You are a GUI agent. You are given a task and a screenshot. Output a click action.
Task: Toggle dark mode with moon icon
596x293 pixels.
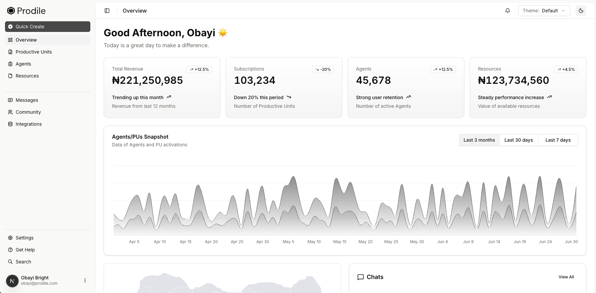pyautogui.click(x=581, y=11)
